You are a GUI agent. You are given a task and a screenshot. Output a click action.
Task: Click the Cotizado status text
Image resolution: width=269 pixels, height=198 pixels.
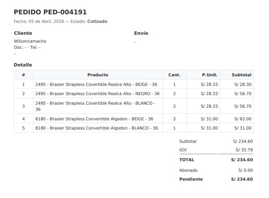tap(97, 21)
